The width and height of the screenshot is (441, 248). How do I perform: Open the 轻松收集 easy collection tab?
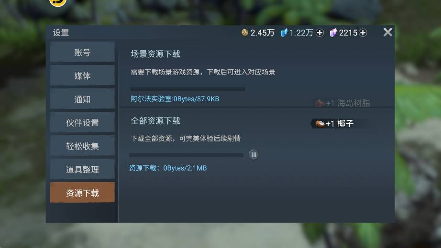point(82,146)
